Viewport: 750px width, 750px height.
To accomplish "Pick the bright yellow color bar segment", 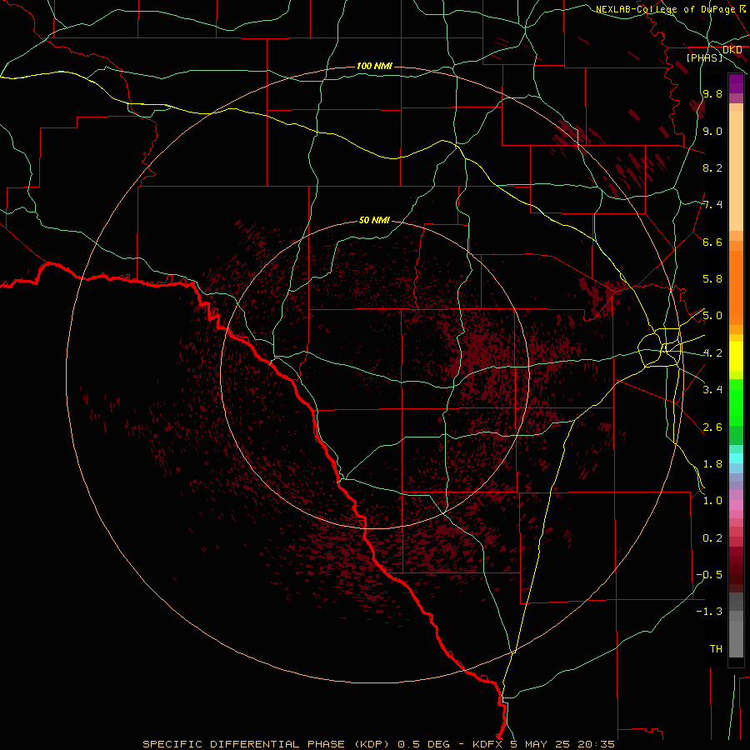I will (736, 357).
